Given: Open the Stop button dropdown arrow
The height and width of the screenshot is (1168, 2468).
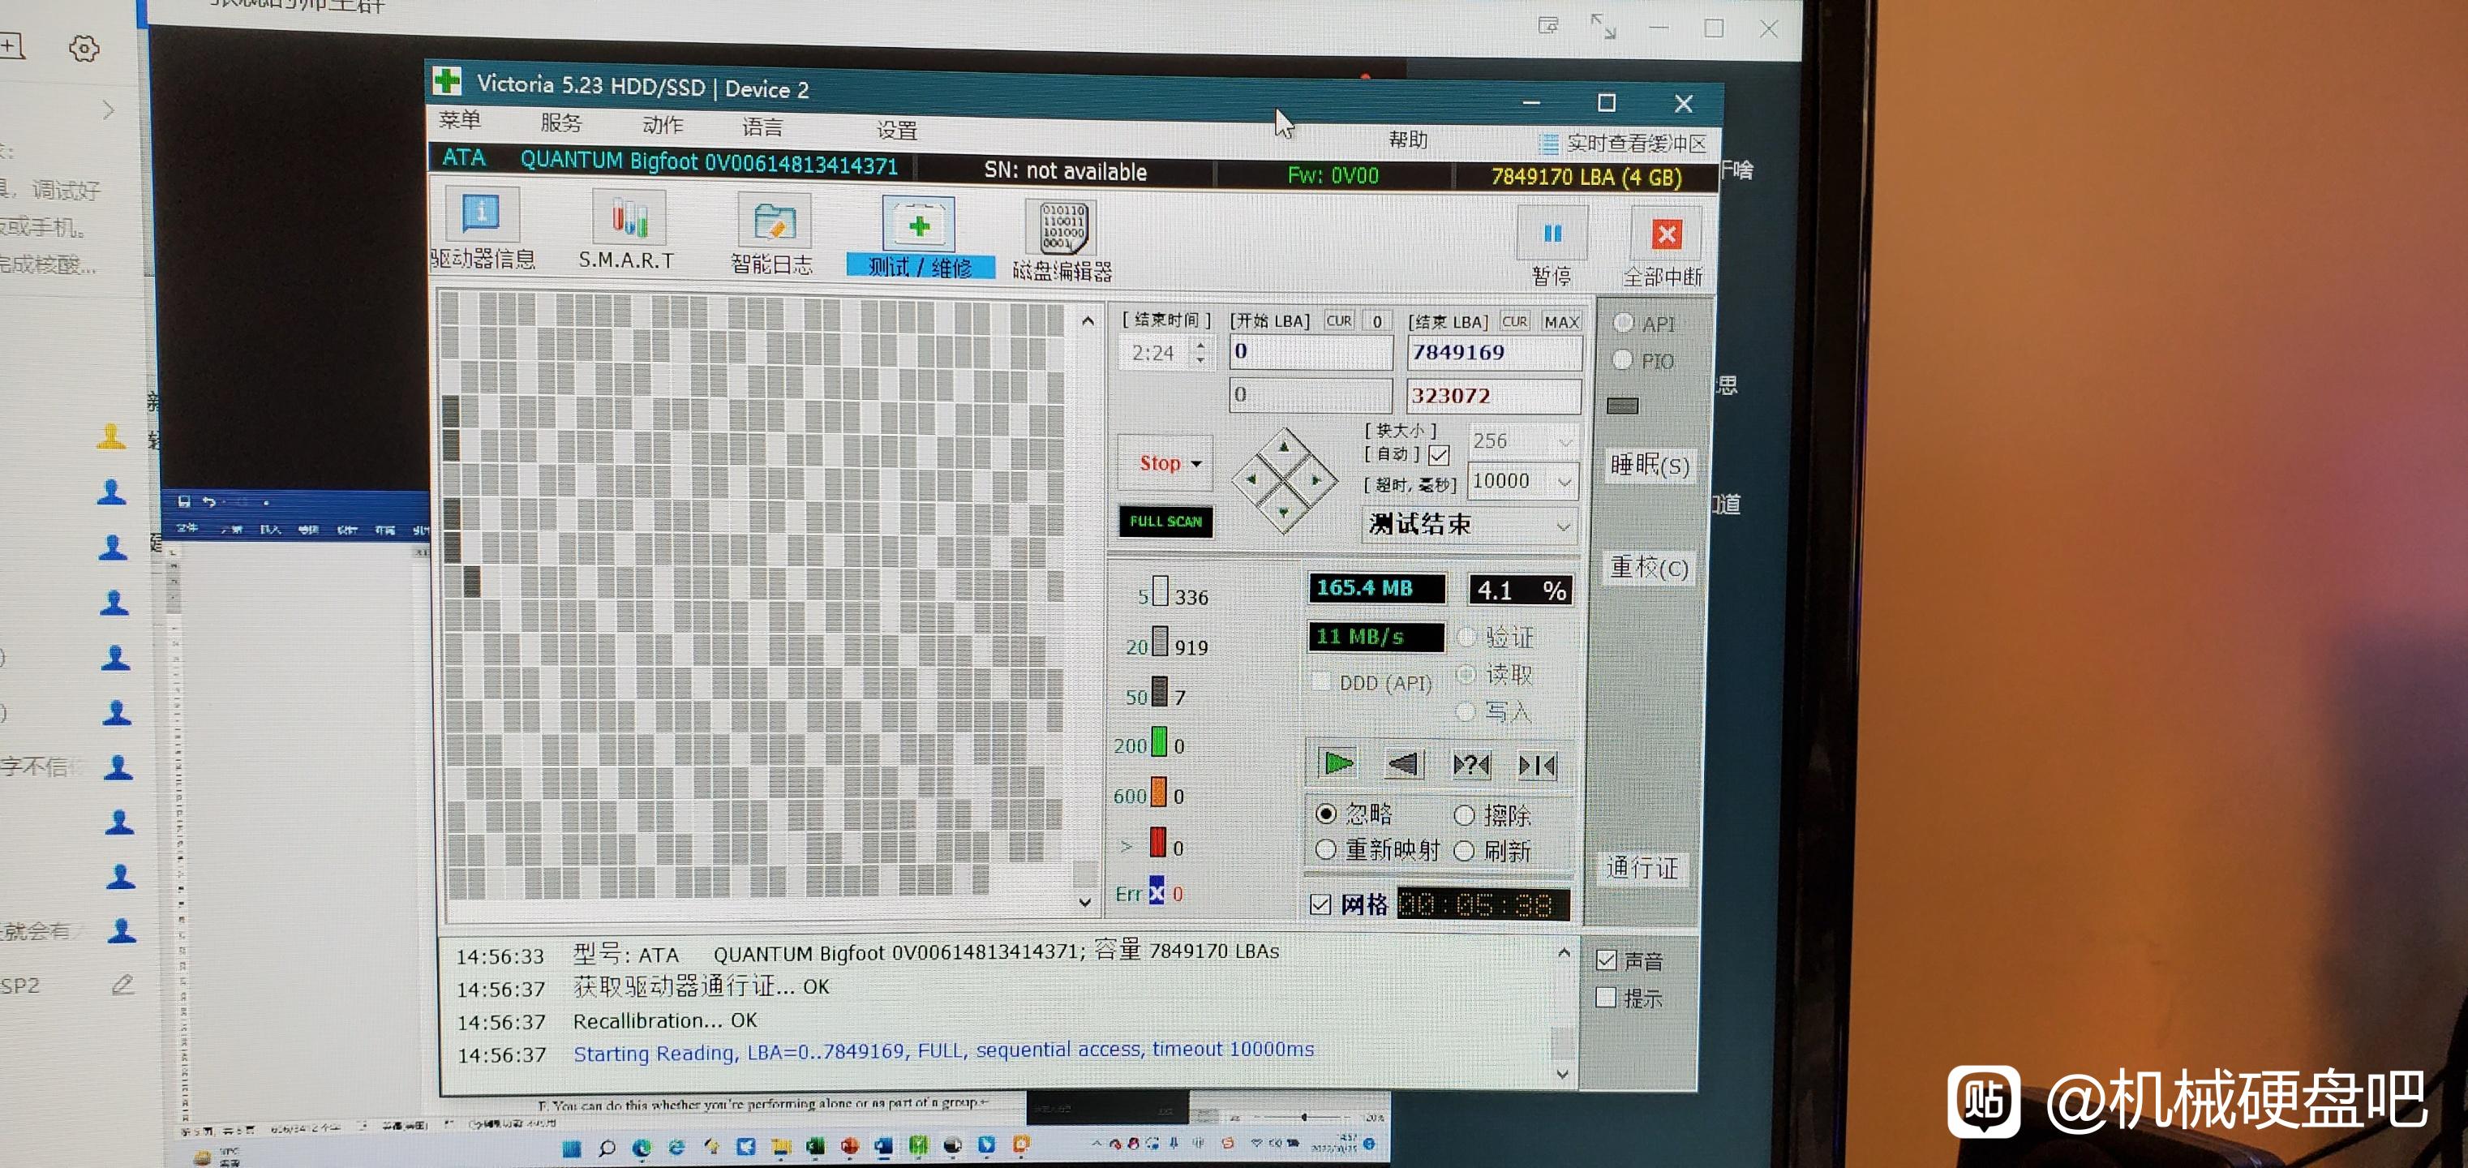Looking at the screenshot, I should pyautogui.click(x=1195, y=464).
